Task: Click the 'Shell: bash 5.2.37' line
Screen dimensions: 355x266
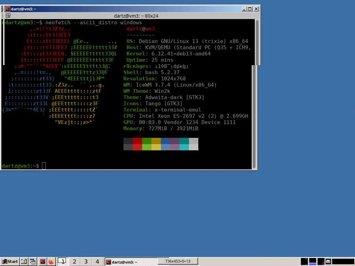Action: tap(151, 72)
